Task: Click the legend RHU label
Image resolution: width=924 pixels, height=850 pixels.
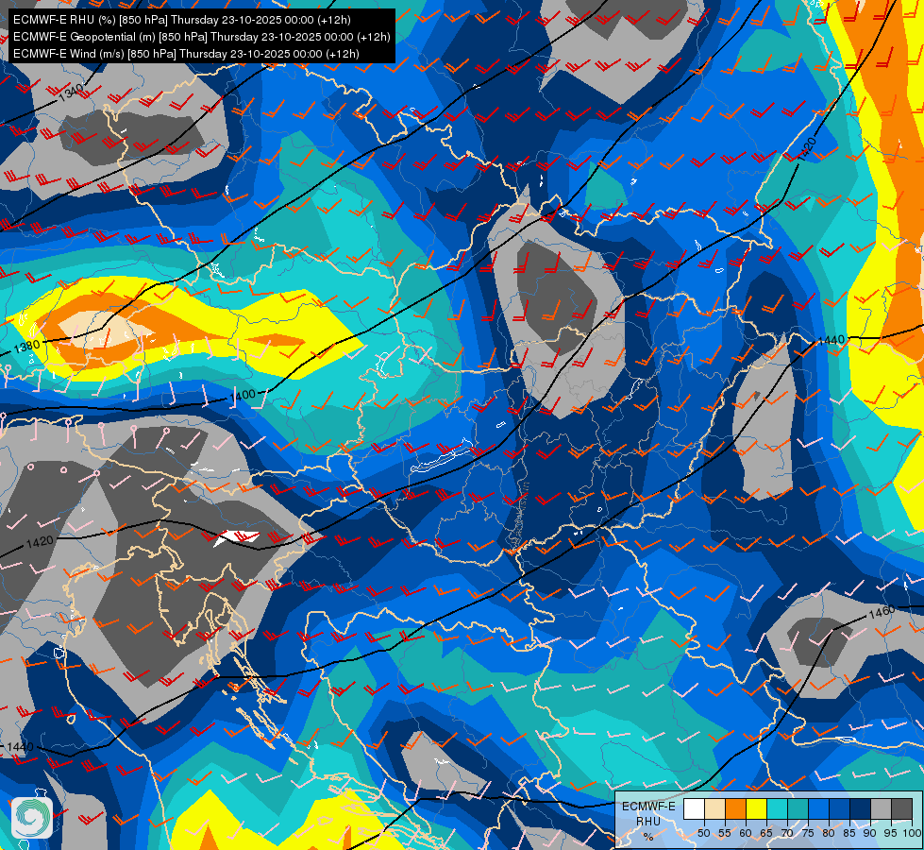Action: tap(648, 821)
